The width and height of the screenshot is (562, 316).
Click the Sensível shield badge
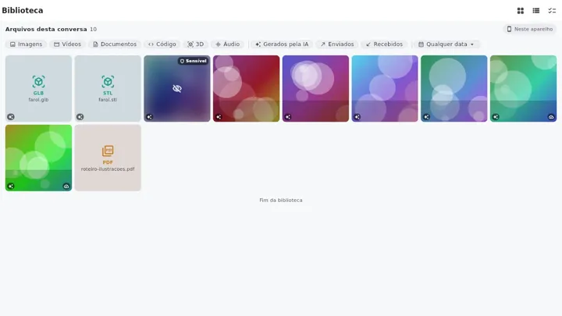[194, 61]
